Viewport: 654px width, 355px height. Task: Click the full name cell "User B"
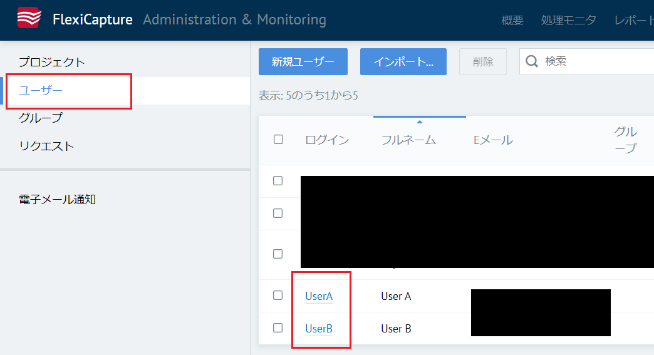[396, 329]
